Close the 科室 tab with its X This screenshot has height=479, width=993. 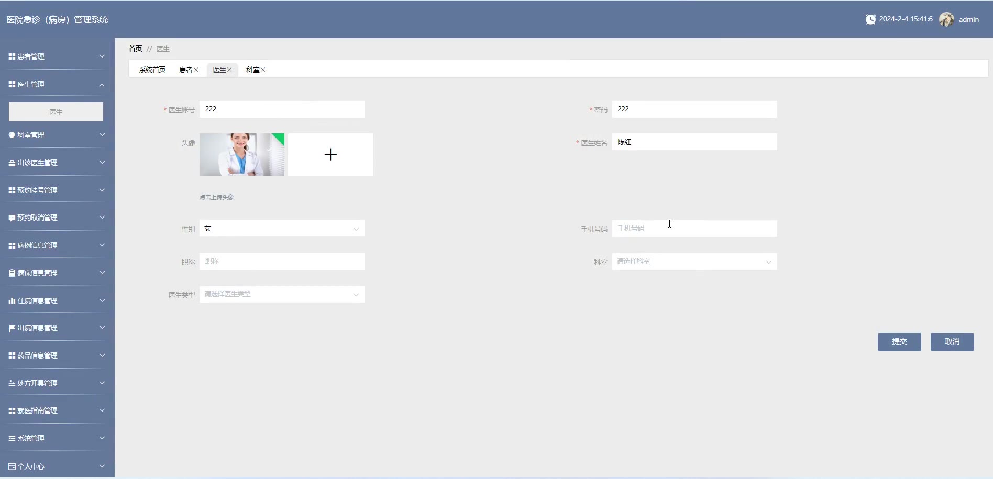click(x=263, y=70)
